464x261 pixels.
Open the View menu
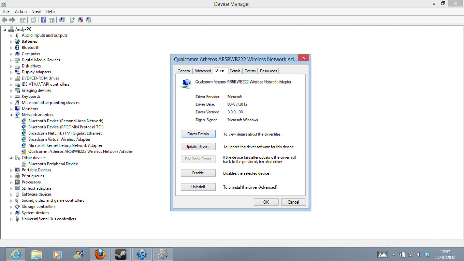tap(37, 11)
